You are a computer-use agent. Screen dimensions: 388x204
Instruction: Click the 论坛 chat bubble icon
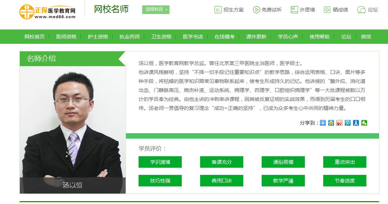[x=361, y=10]
